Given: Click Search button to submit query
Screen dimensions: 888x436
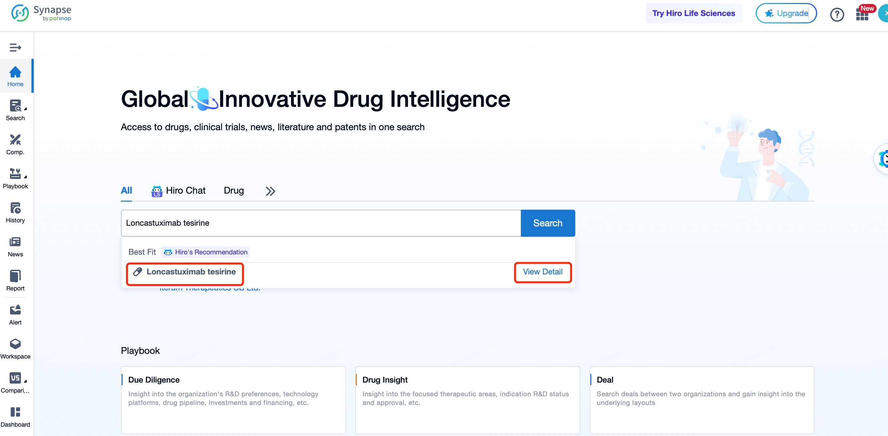Looking at the screenshot, I should click(x=548, y=223).
